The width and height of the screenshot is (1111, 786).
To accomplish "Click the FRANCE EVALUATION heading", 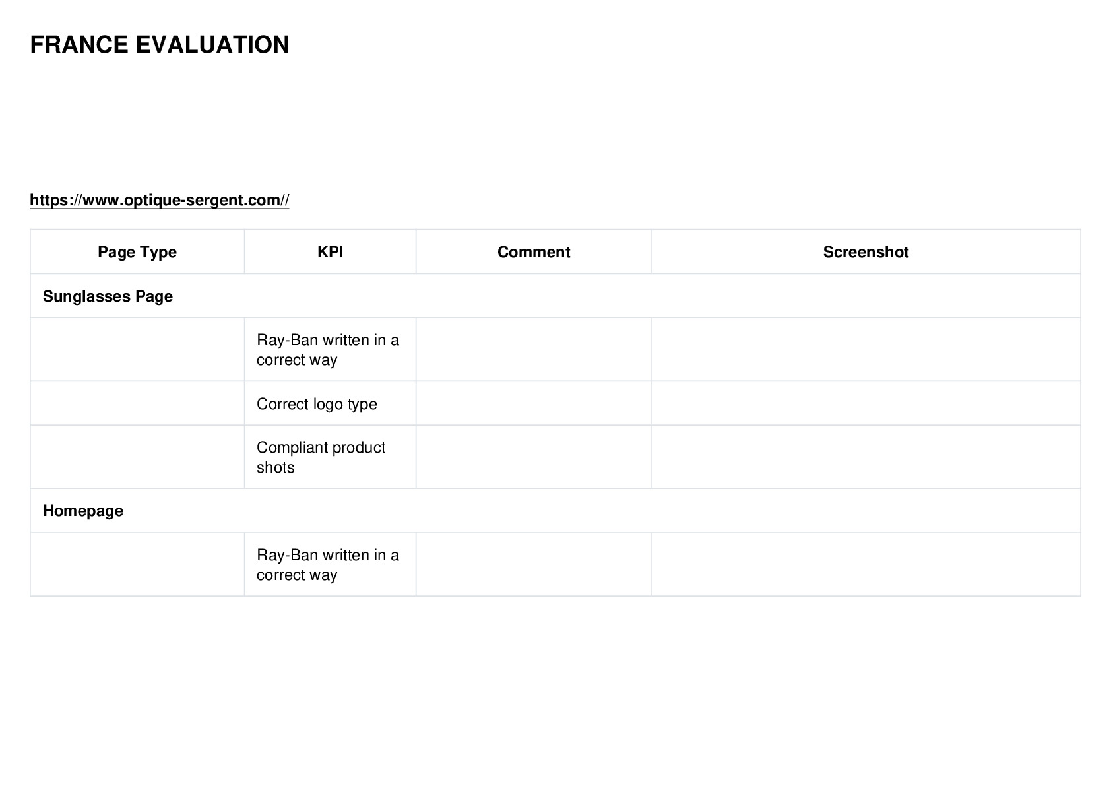I will (160, 45).
